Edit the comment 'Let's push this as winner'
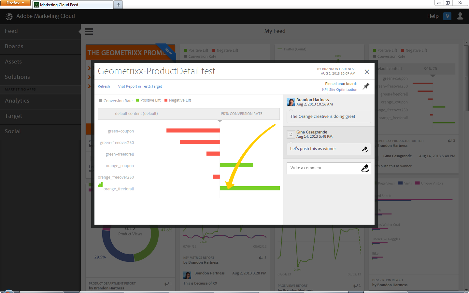The width and height of the screenshot is (469, 293). tap(365, 149)
